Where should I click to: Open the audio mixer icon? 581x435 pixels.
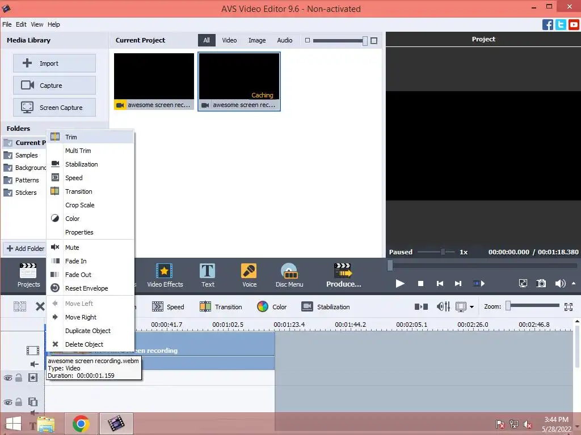pyautogui.click(x=443, y=306)
